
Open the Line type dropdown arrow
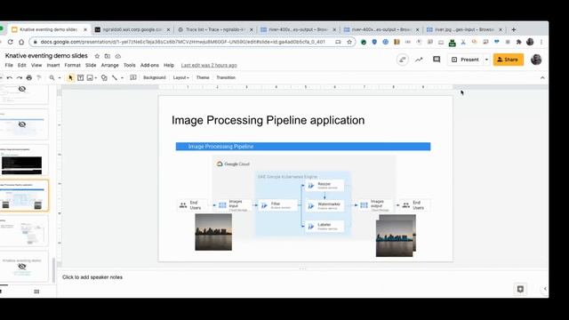[x=122, y=77]
